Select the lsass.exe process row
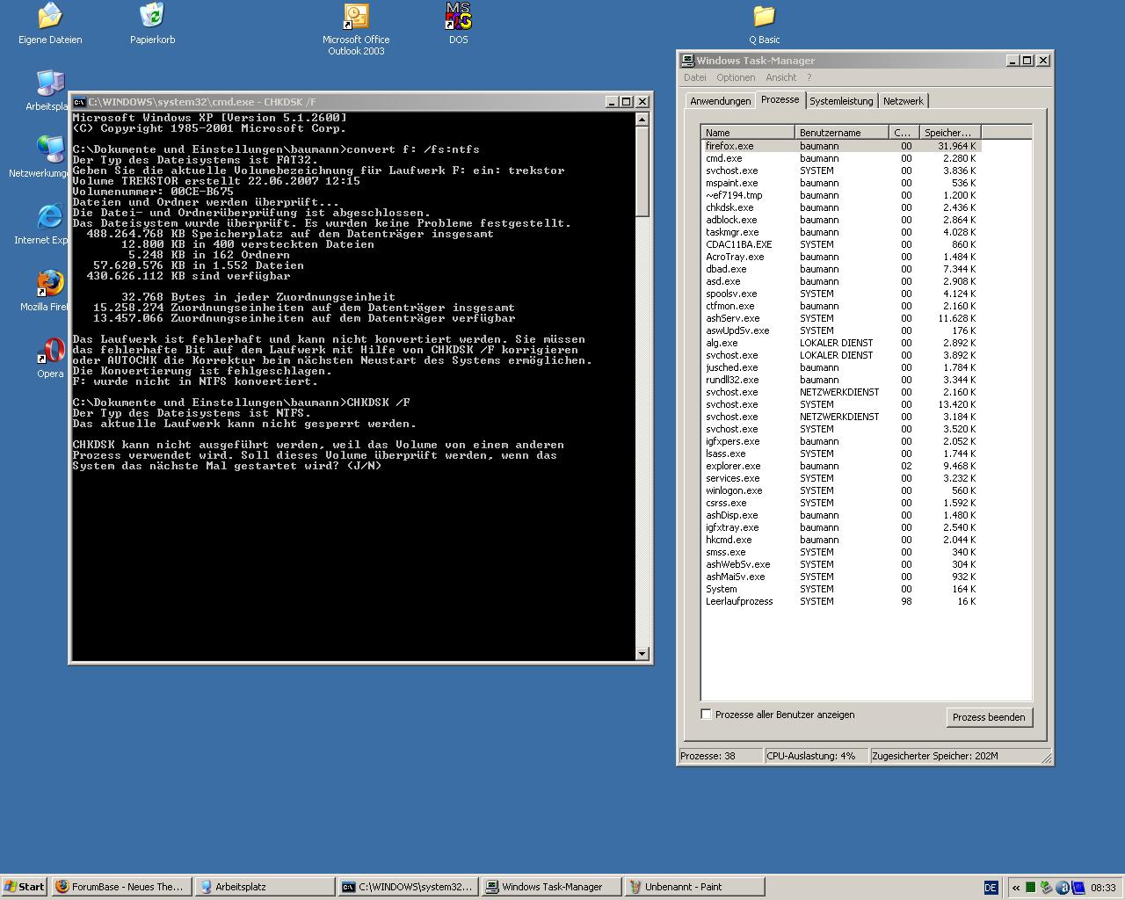 841,454
